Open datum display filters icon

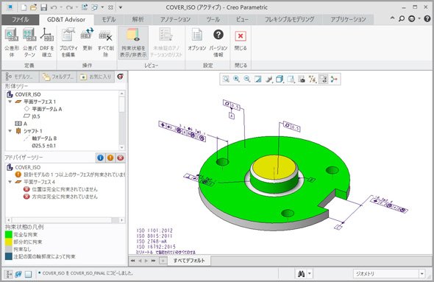coord(313,80)
